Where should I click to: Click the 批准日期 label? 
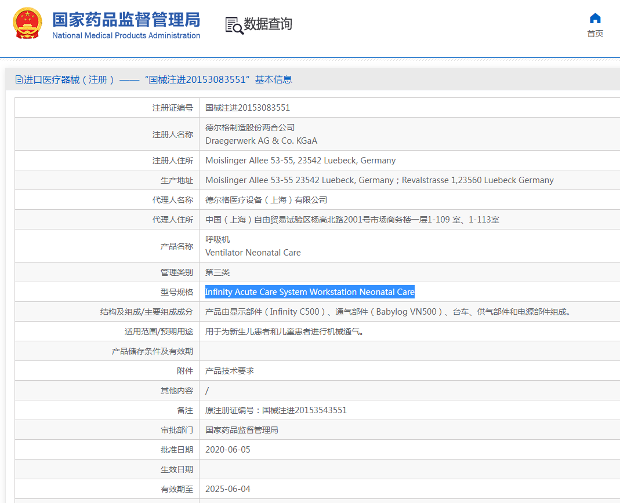pyautogui.click(x=177, y=450)
